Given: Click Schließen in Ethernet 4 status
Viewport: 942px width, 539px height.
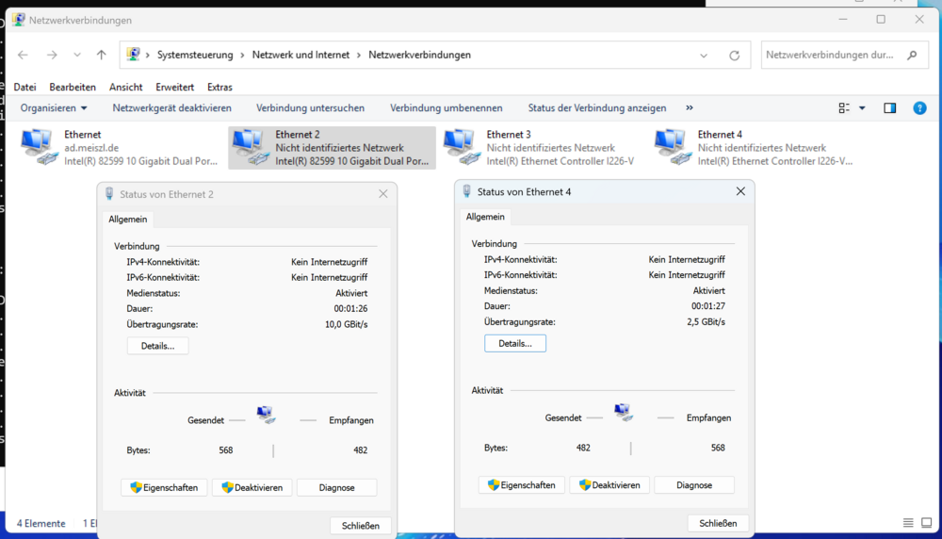Looking at the screenshot, I should click(718, 523).
